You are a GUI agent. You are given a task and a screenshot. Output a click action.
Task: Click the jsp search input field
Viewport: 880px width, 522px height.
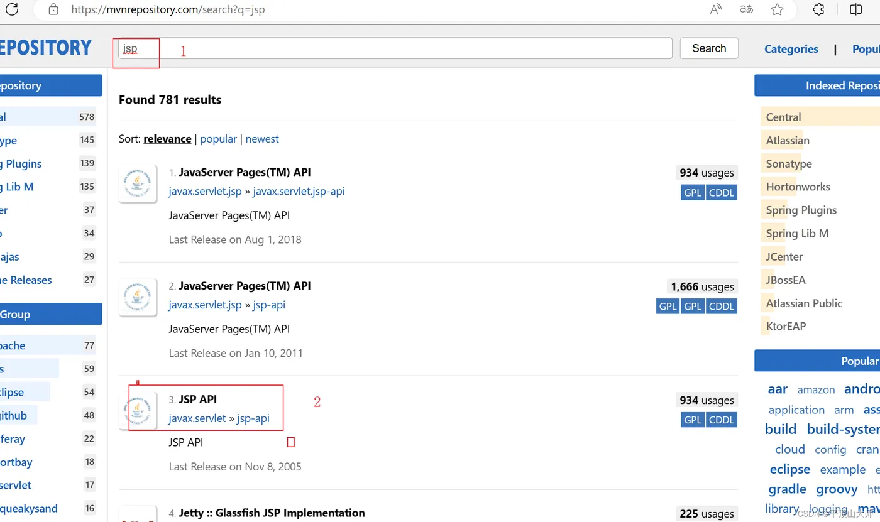395,48
